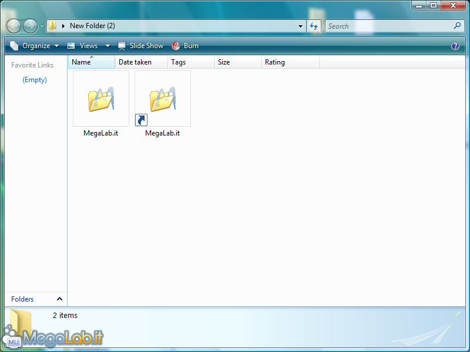Refresh the folder with the refresh button

(x=314, y=26)
